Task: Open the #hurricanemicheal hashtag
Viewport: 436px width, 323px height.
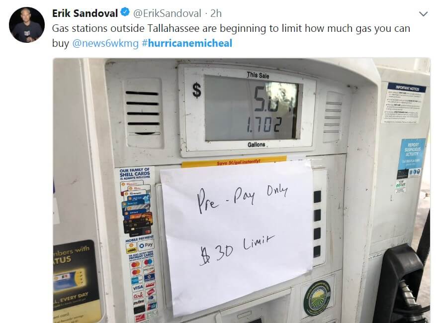Action: click(187, 43)
